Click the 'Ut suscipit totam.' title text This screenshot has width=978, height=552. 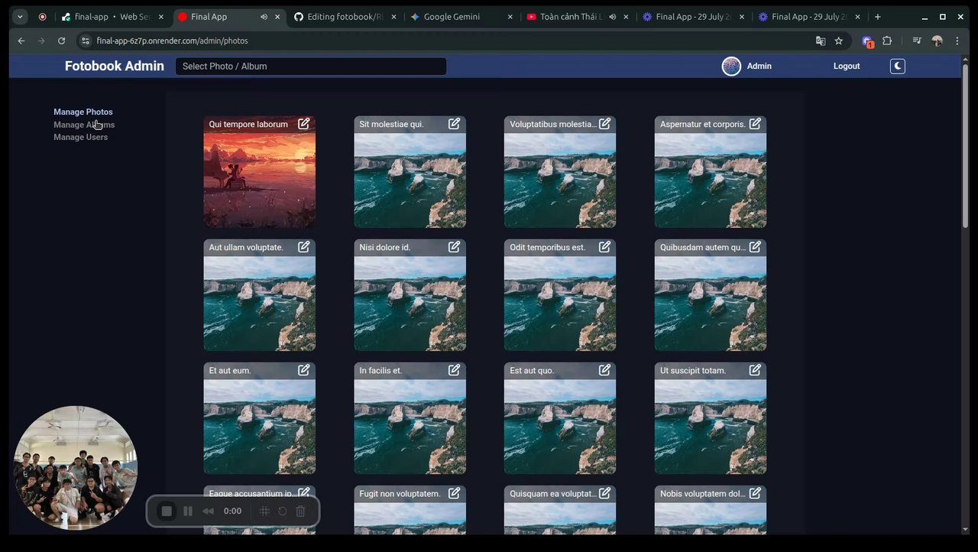pos(693,371)
